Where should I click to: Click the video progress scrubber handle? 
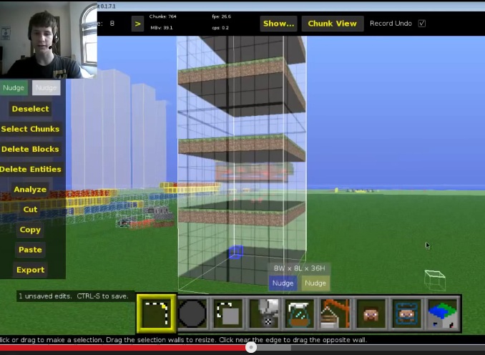pyautogui.click(x=251, y=347)
